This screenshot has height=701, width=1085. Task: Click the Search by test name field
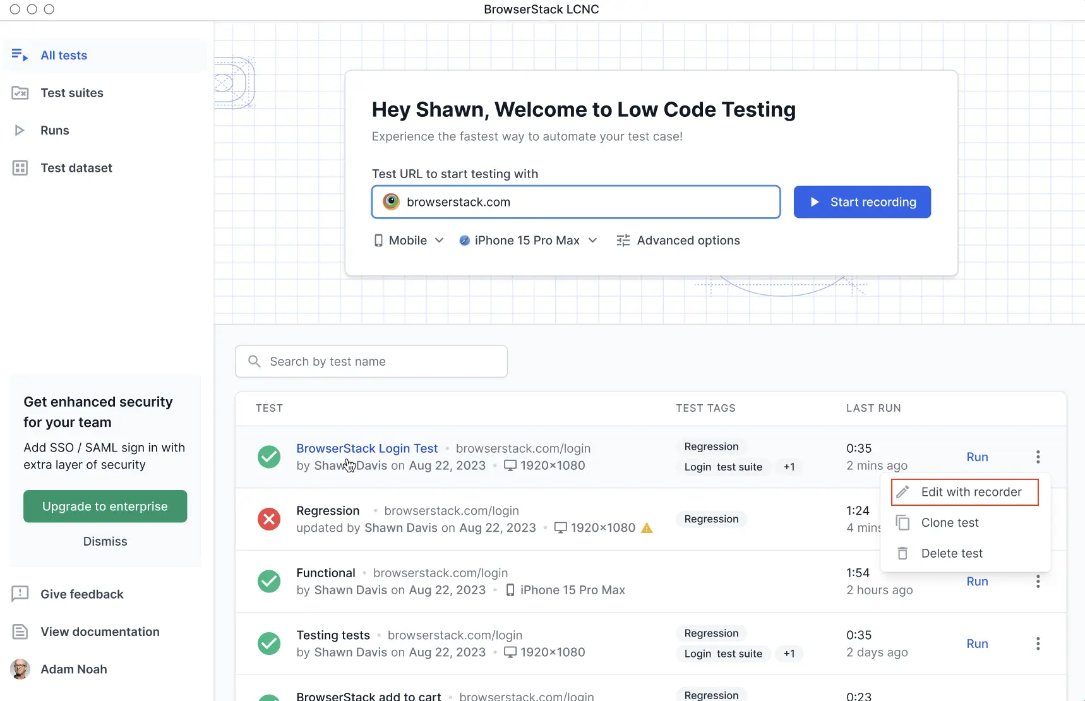click(371, 361)
